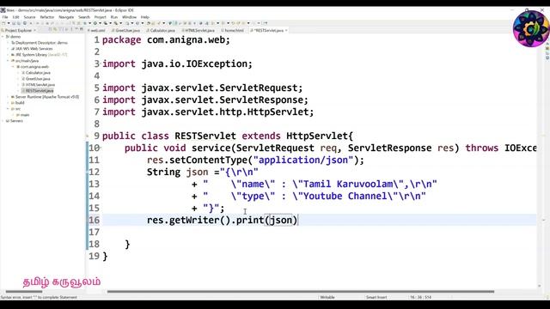Click the cursor position status entry
This screenshot has width=550, height=309.
click(420, 297)
